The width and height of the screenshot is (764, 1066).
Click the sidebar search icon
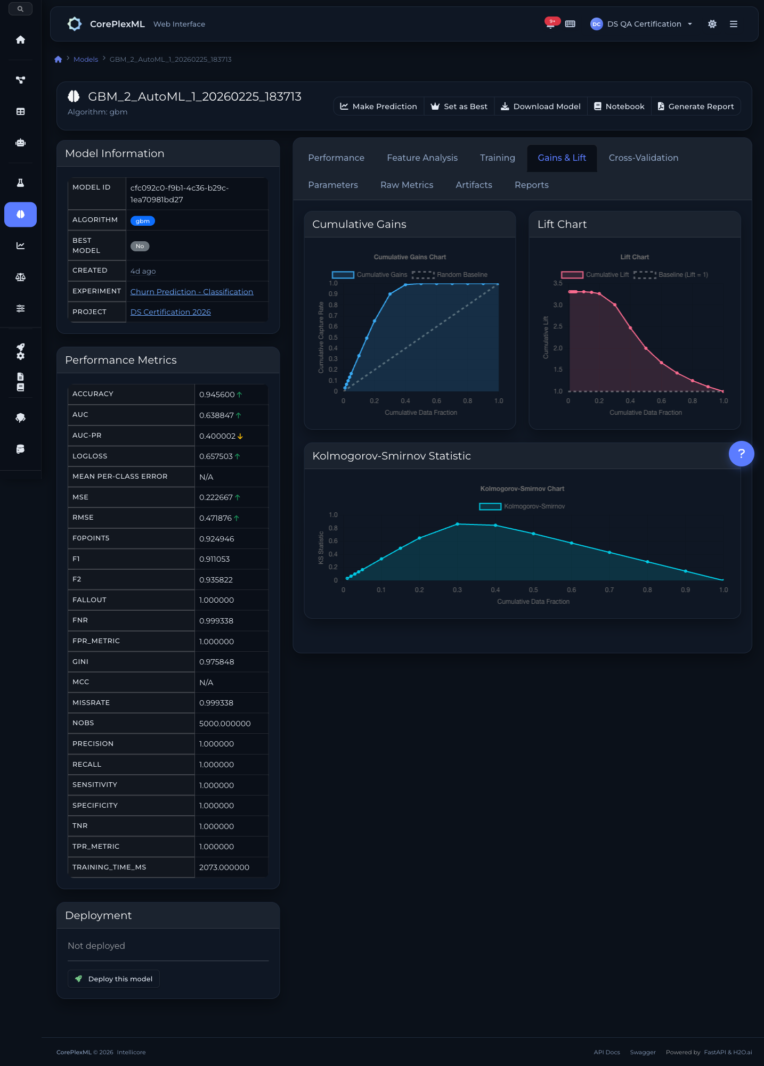pyautogui.click(x=20, y=9)
